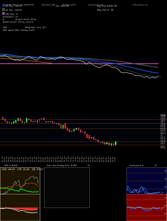Click the 'ADX: 40.84' reading in ADX panel
The image size is (167, 221).
[x=8, y=169]
